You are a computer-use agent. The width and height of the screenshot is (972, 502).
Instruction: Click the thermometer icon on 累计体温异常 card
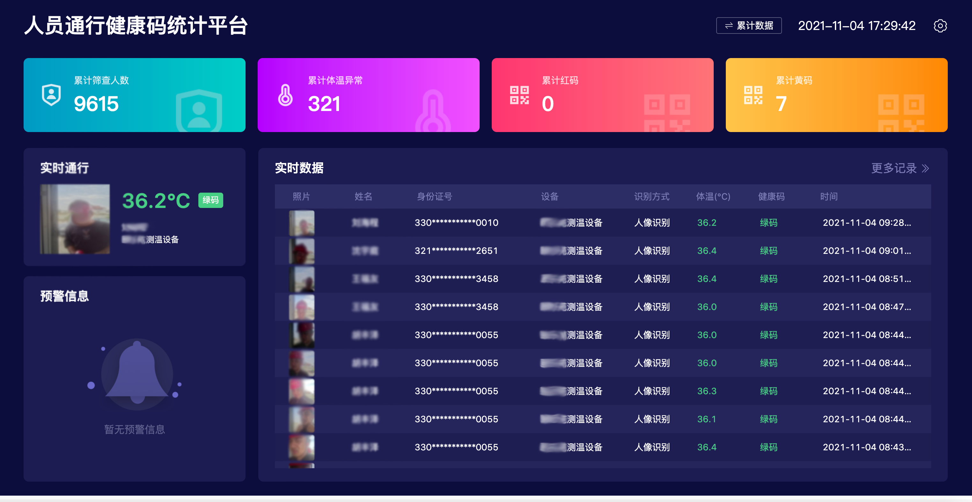pyautogui.click(x=285, y=95)
